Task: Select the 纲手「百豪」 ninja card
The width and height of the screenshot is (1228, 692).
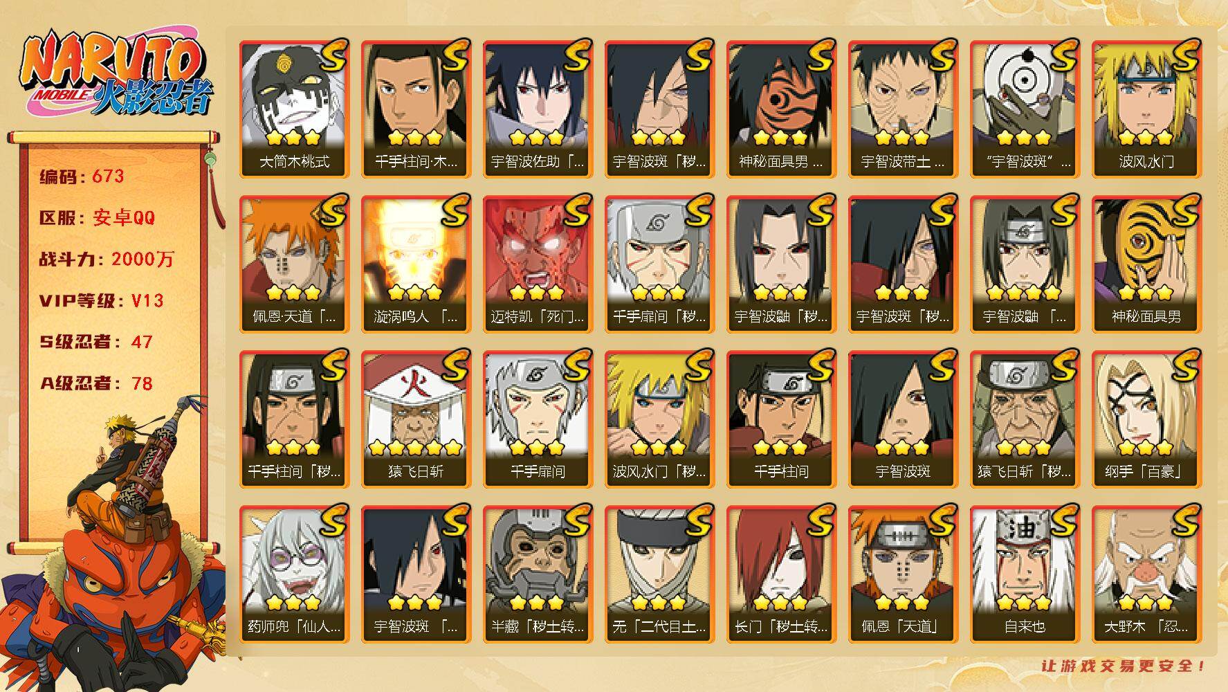Action: pyautogui.click(x=1146, y=419)
